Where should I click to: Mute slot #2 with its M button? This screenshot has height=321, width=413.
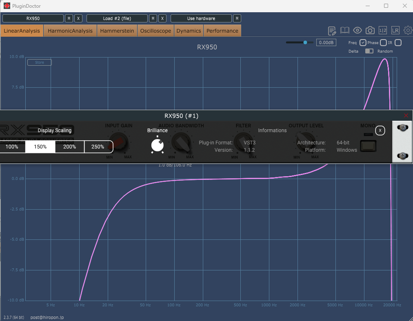[153, 18]
